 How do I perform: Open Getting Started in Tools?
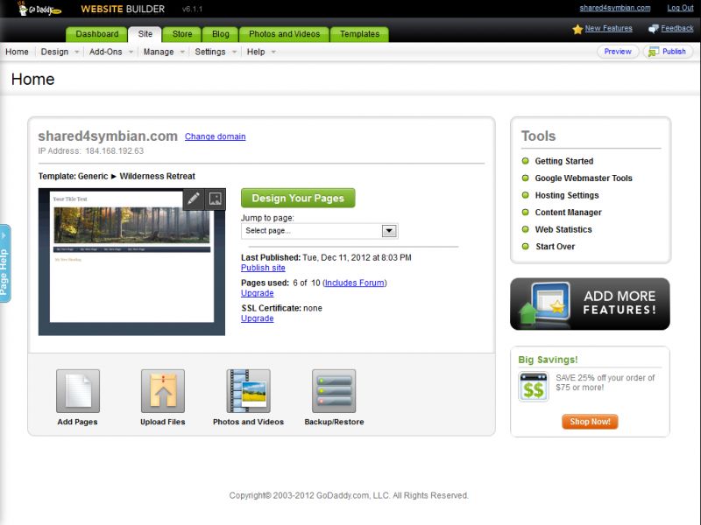(x=564, y=161)
